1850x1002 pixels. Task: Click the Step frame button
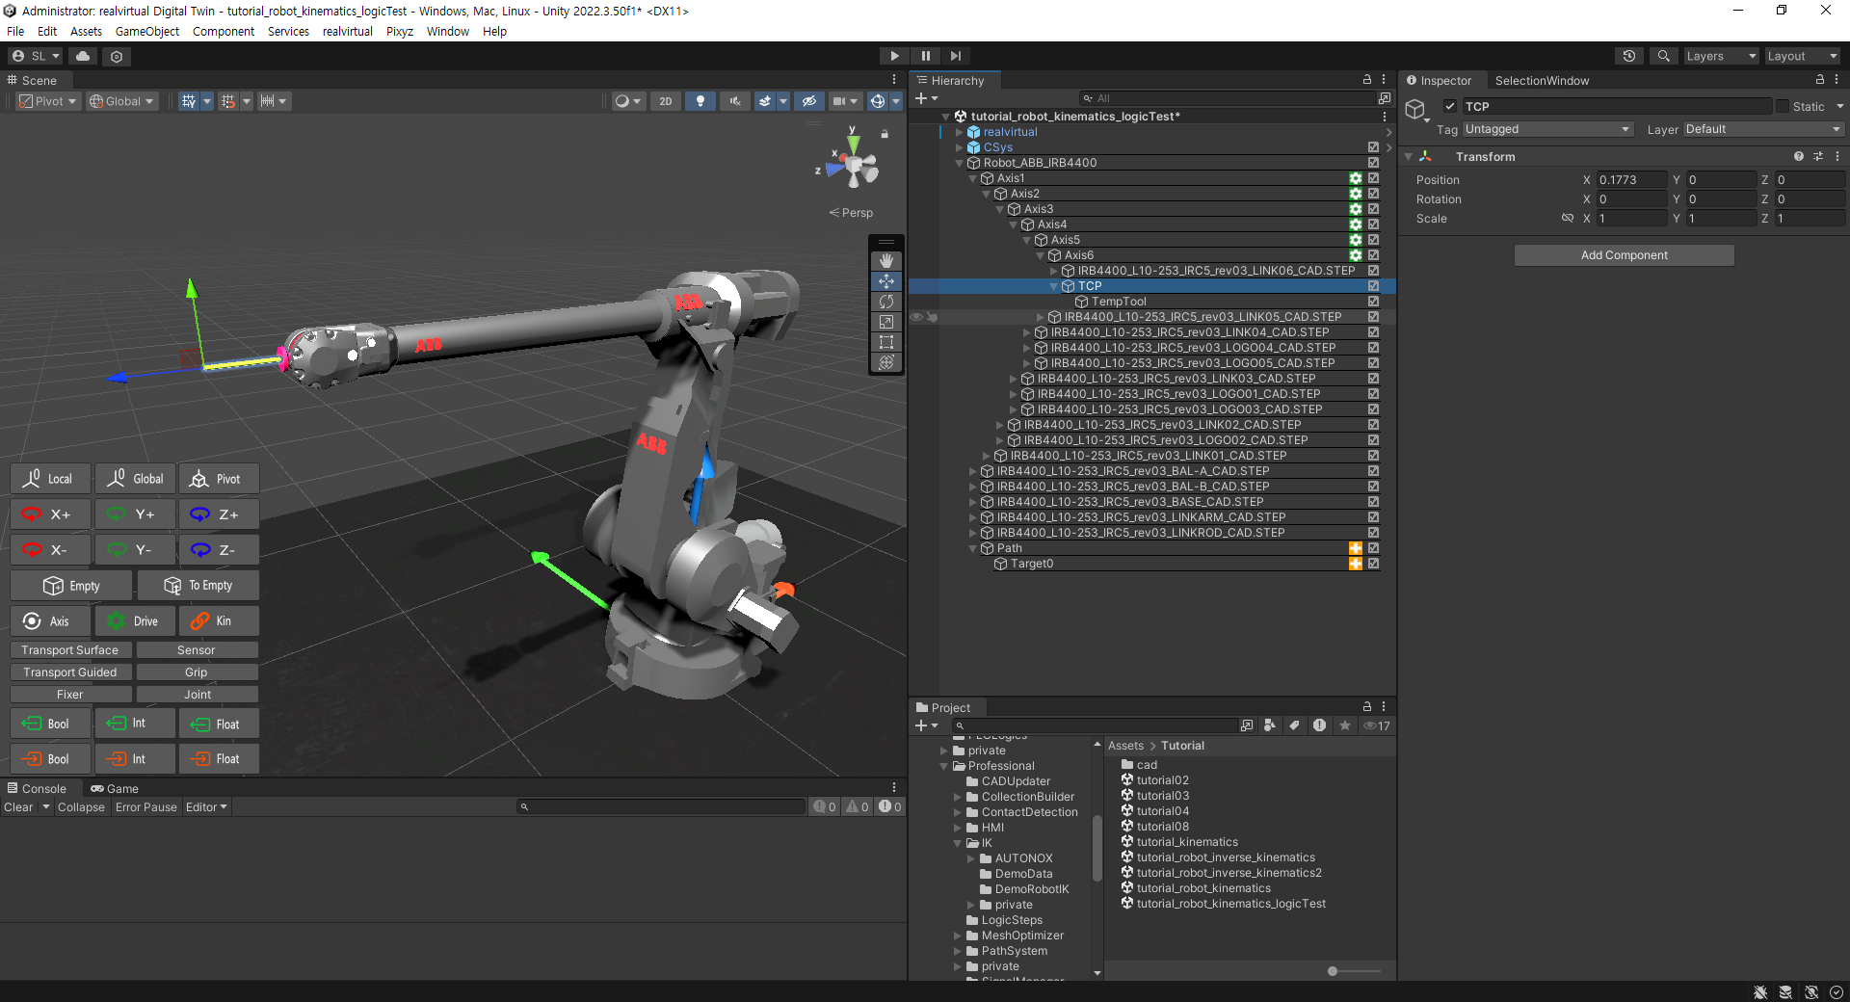pos(955,56)
